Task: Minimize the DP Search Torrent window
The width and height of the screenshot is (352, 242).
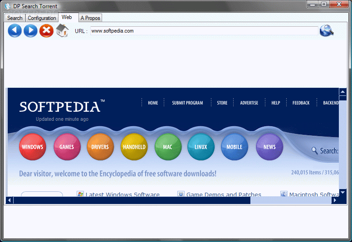Action: [x=313, y=4]
